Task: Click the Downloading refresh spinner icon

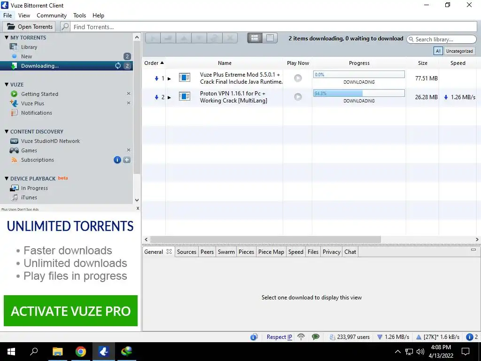Action: (118, 66)
